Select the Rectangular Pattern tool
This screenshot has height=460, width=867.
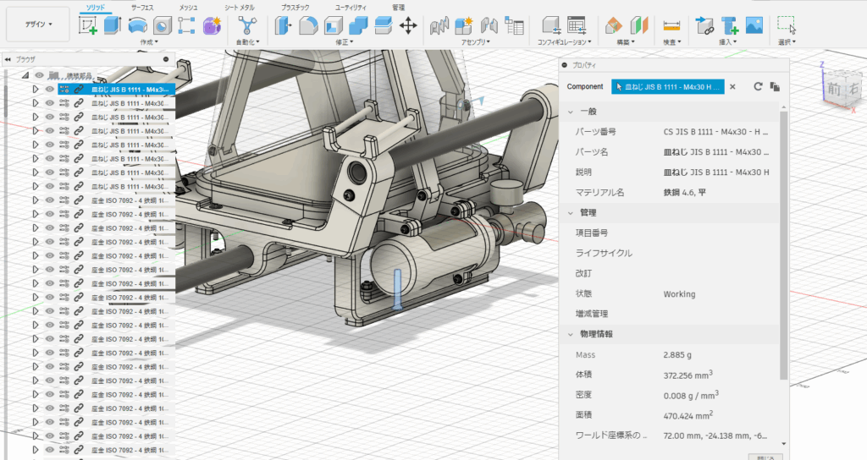tap(186, 25)
